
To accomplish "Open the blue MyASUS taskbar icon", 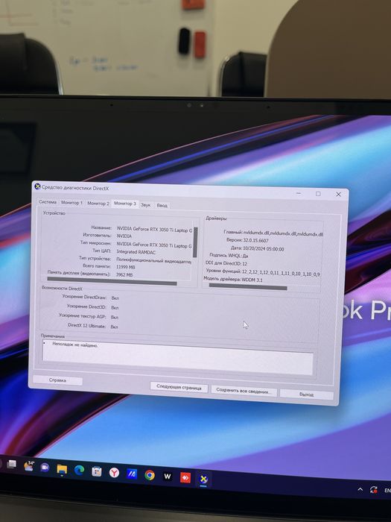I will (132, 474).
